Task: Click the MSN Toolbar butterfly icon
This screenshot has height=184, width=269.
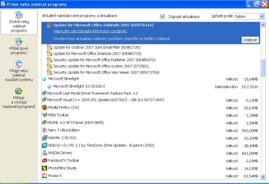Action: point(45,115)
